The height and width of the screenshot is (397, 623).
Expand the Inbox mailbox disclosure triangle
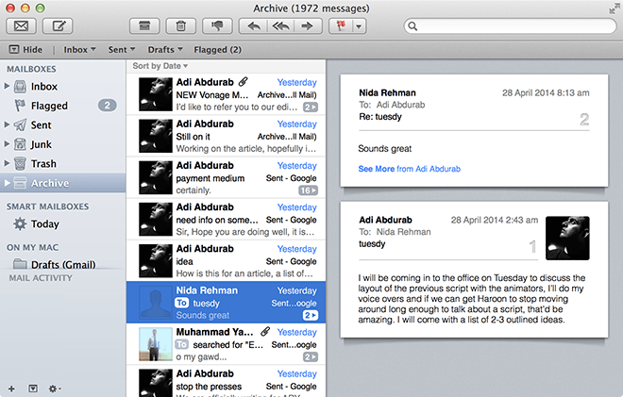pos(8,87)
